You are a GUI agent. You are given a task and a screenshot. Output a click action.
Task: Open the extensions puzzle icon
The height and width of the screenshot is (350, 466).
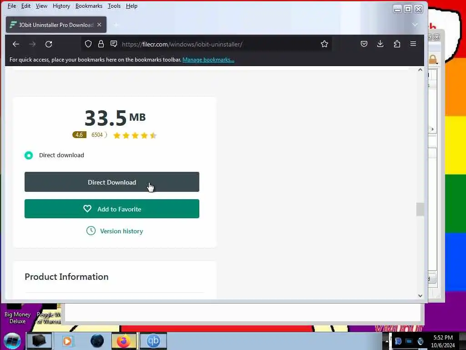click(x=397, y=44)
